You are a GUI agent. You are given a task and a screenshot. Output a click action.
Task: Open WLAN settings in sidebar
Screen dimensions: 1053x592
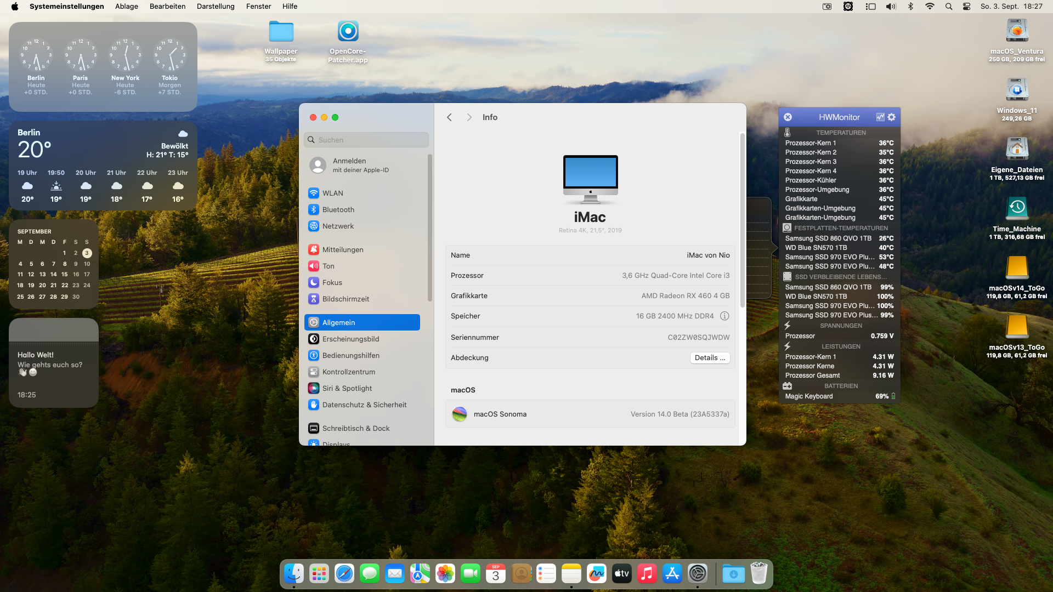[362, 193]
